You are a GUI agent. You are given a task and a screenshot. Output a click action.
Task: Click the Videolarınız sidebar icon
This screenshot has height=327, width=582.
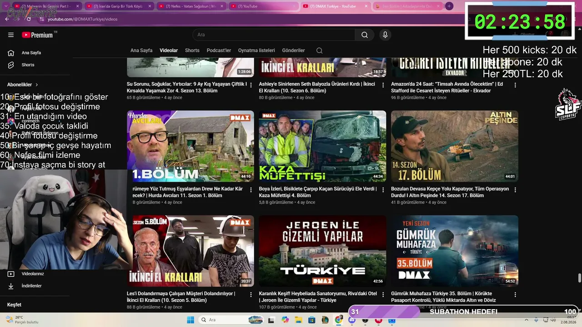tap(11, 274)
